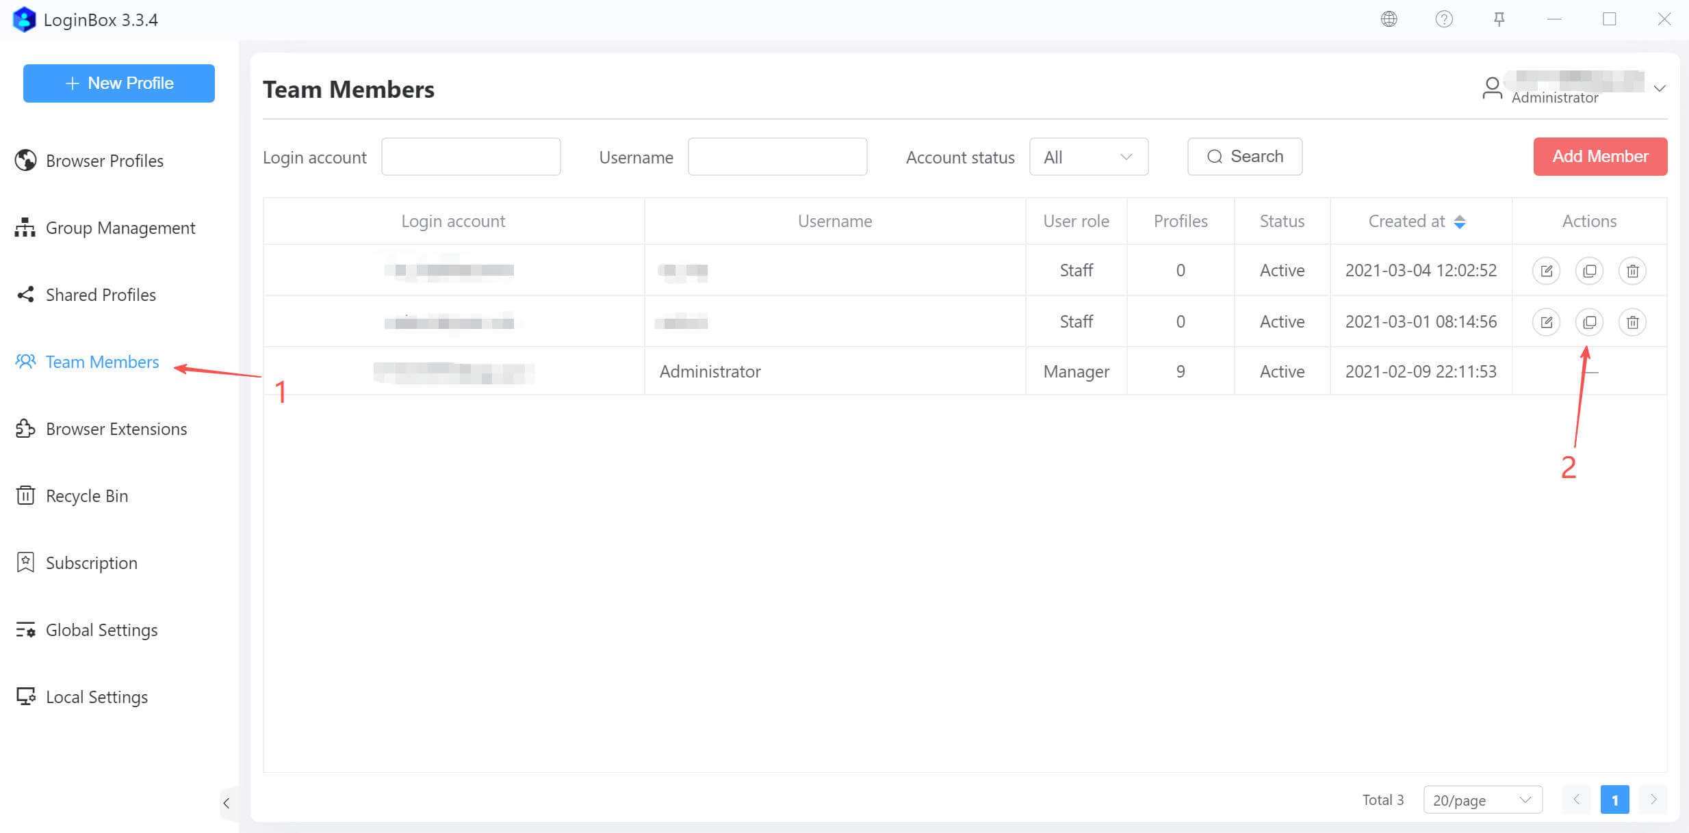
Task: Toggle the Created at sort arrows
Action: pos(1460,222)
